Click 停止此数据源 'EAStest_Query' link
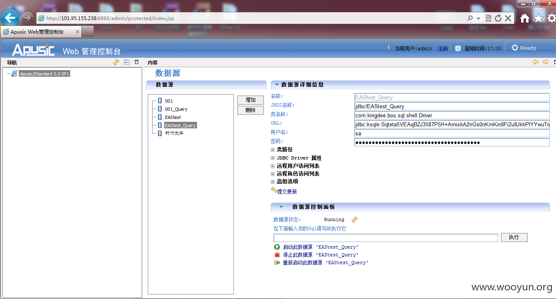Screen dimensions: 556x299 (321, 255)
